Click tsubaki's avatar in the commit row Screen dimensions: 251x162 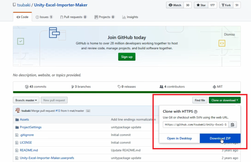pyautogui.click(x=18, y=110)
